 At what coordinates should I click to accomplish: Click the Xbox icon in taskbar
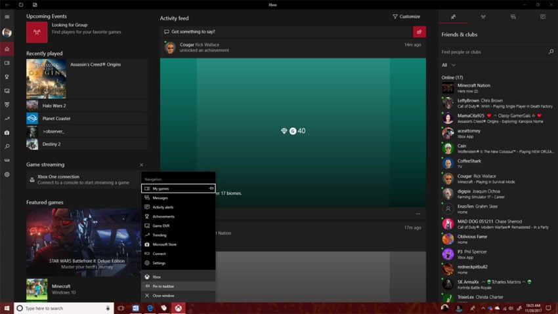[x=179, y=308]
